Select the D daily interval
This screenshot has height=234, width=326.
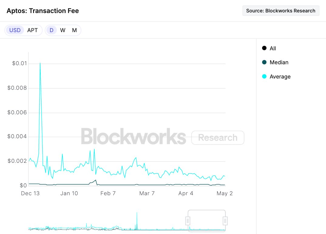52,30
